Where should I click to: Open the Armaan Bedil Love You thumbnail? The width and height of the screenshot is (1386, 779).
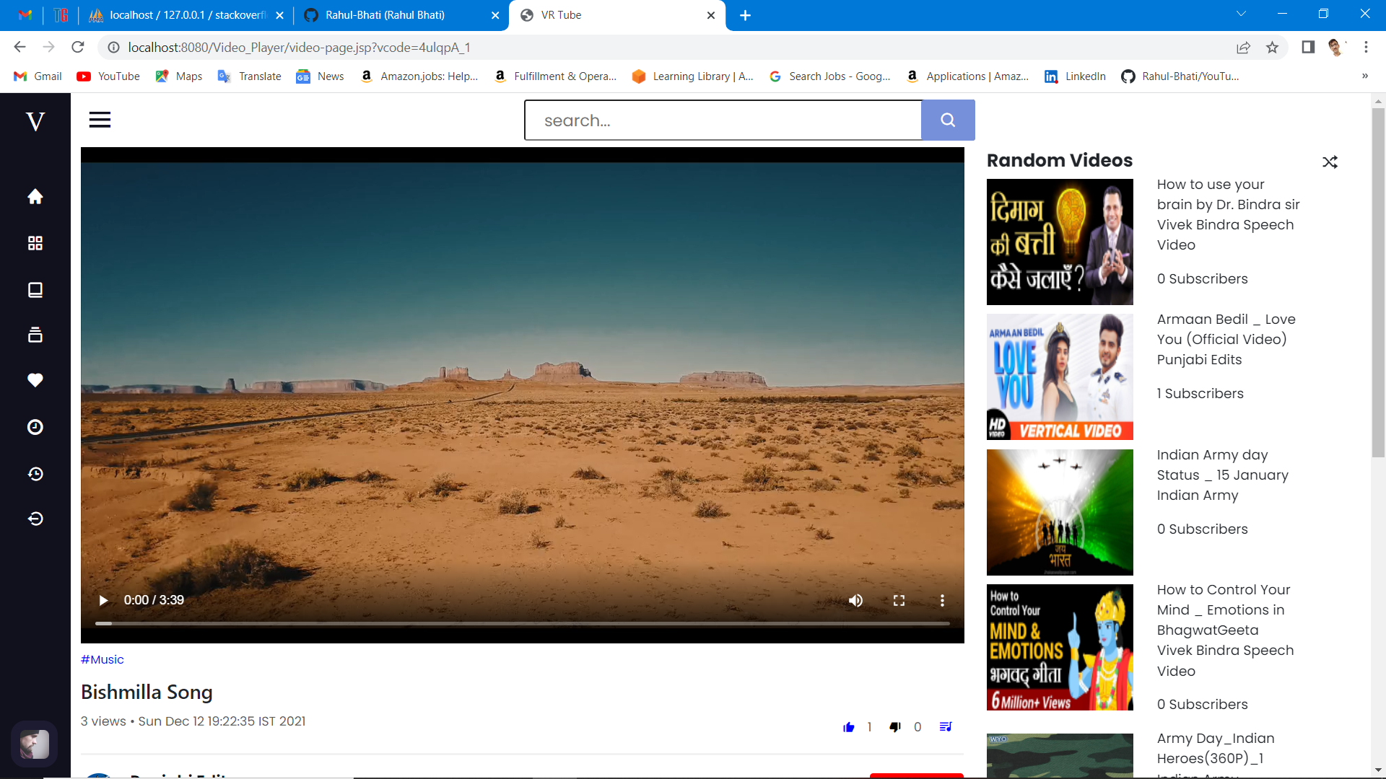pos(1060,377)
